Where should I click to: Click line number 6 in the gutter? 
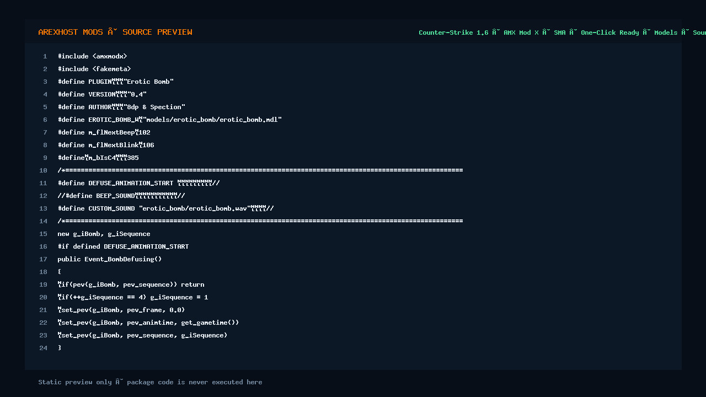click(45, 120)
